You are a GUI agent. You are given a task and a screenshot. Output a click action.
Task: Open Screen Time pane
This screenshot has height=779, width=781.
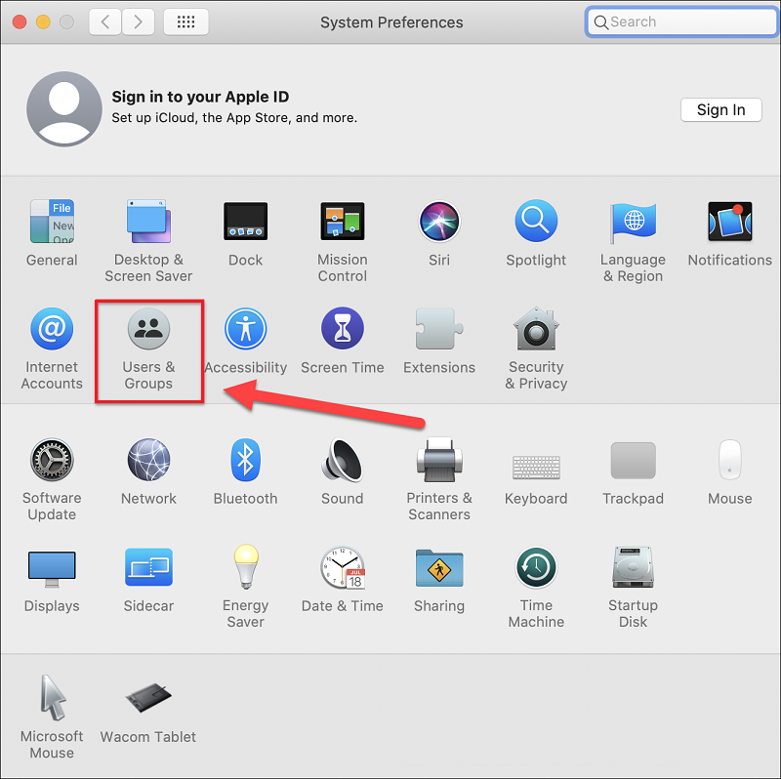click(343, 329)
